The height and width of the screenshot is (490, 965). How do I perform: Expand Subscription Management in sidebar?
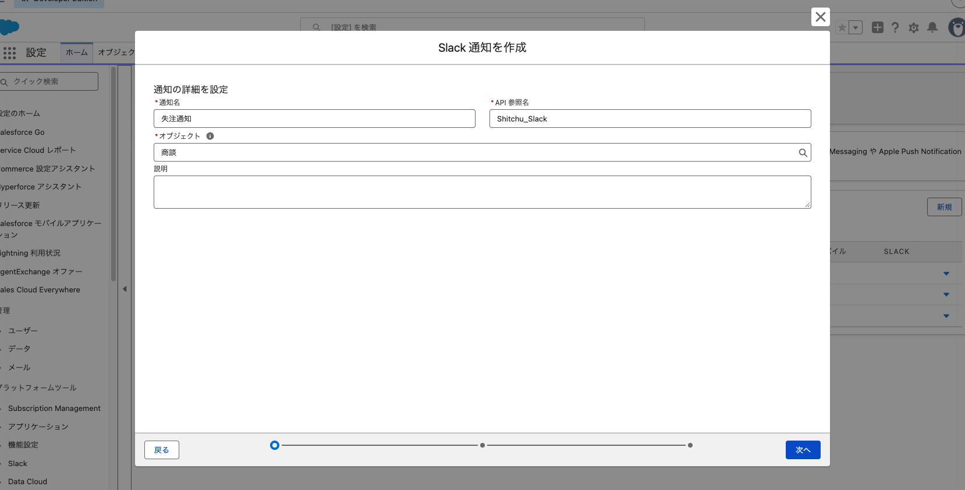[x=54, y=409]
